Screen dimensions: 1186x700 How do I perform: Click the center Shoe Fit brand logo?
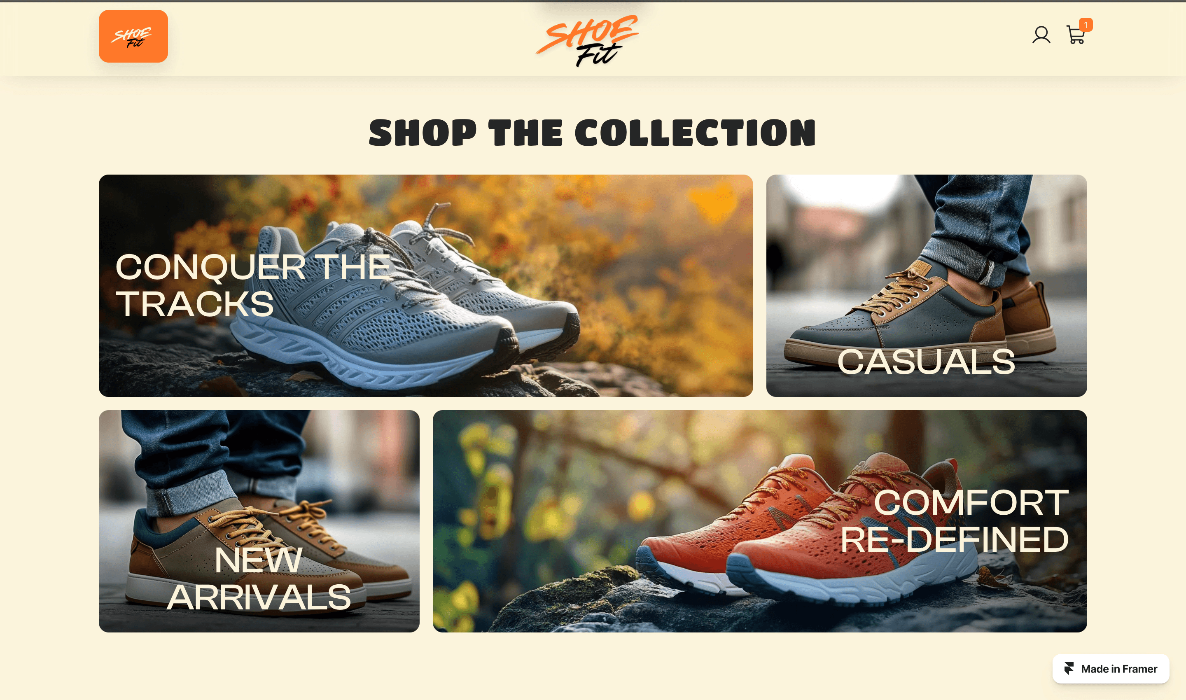[x=587, y=40]
